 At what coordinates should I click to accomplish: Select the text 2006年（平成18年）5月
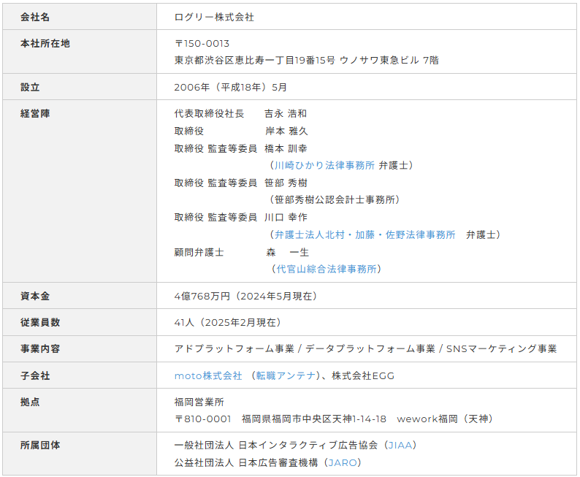[230, 87]
